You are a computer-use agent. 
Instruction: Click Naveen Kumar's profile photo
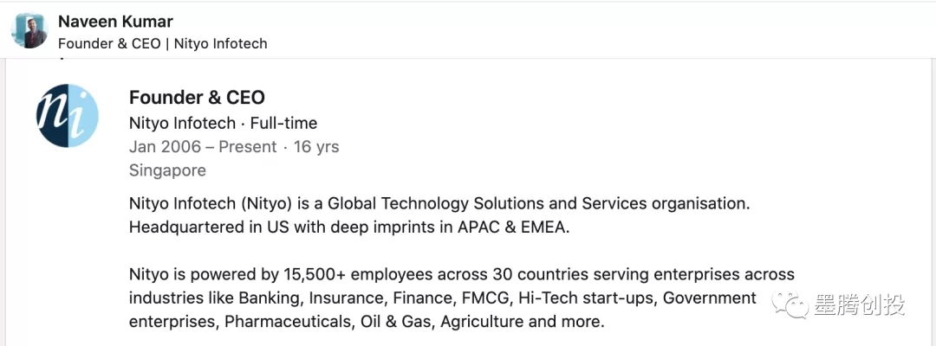tap(29, 31)
